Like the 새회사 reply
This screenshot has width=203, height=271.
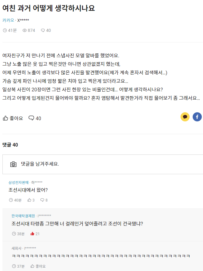pos(32,266)
